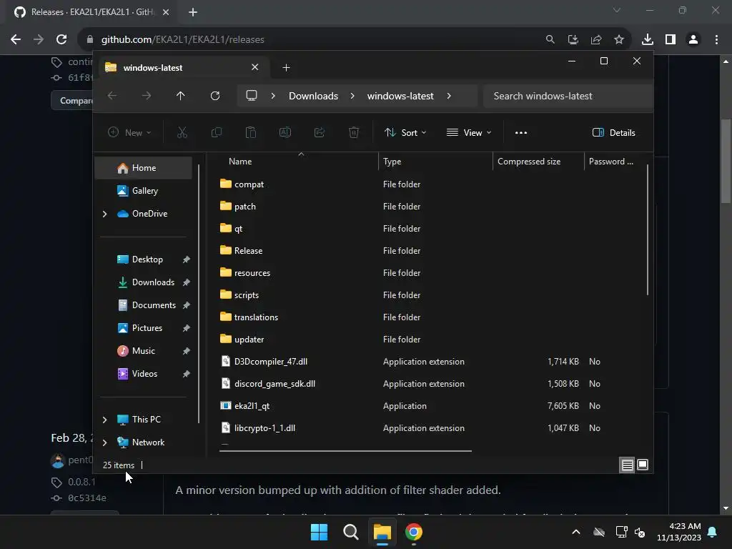Click the Cut scissors icon in Explorer toolbar
The height and width of the screenshot is (549, 732).
coord(182,132)
